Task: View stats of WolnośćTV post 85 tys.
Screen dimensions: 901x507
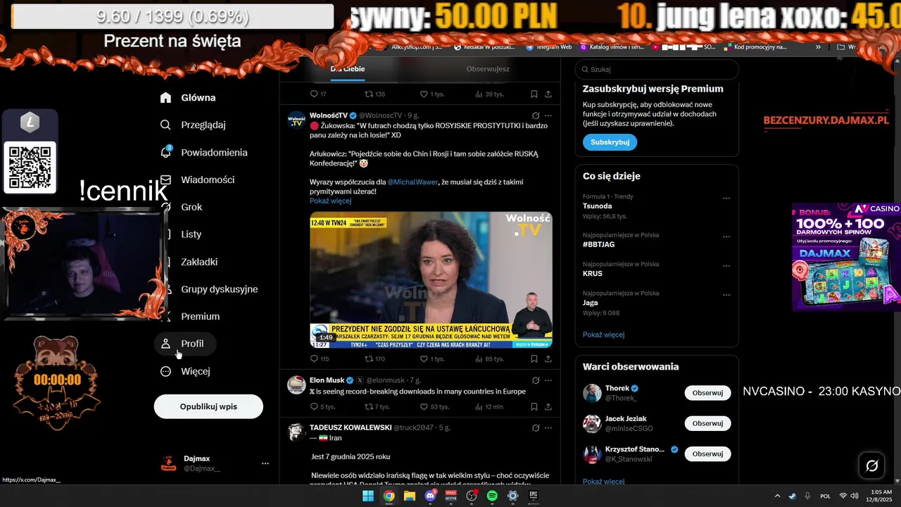Action: pos(479,358)
